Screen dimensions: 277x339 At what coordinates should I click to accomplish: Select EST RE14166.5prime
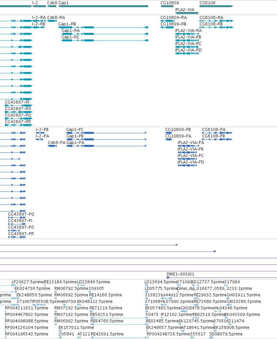click(x=105, y=295)
